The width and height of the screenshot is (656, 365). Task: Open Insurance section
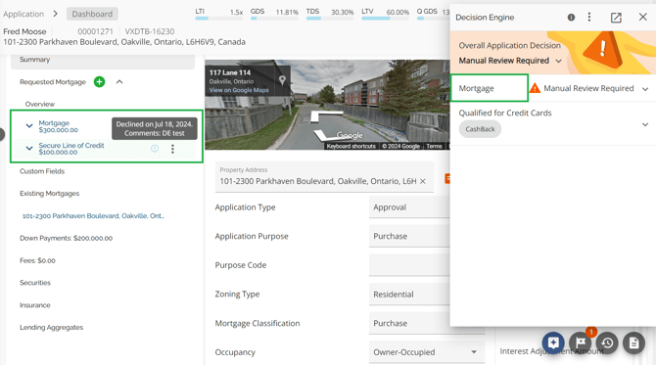tap(34, 304)
